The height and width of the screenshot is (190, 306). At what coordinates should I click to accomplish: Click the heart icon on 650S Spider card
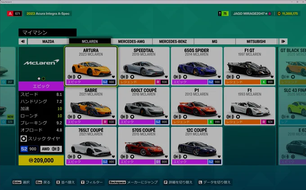(219, 77)
